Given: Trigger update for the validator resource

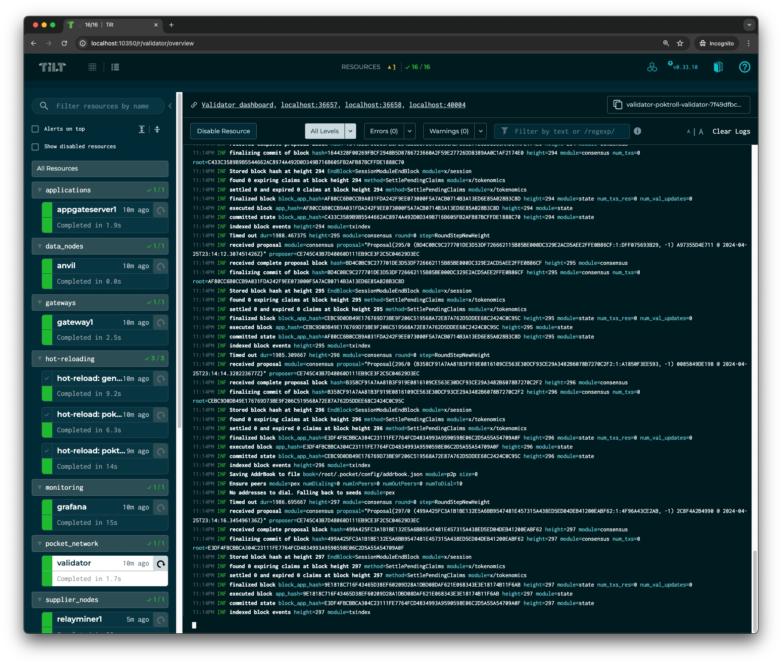Looking at the screenshot, I should pos(161,564).
